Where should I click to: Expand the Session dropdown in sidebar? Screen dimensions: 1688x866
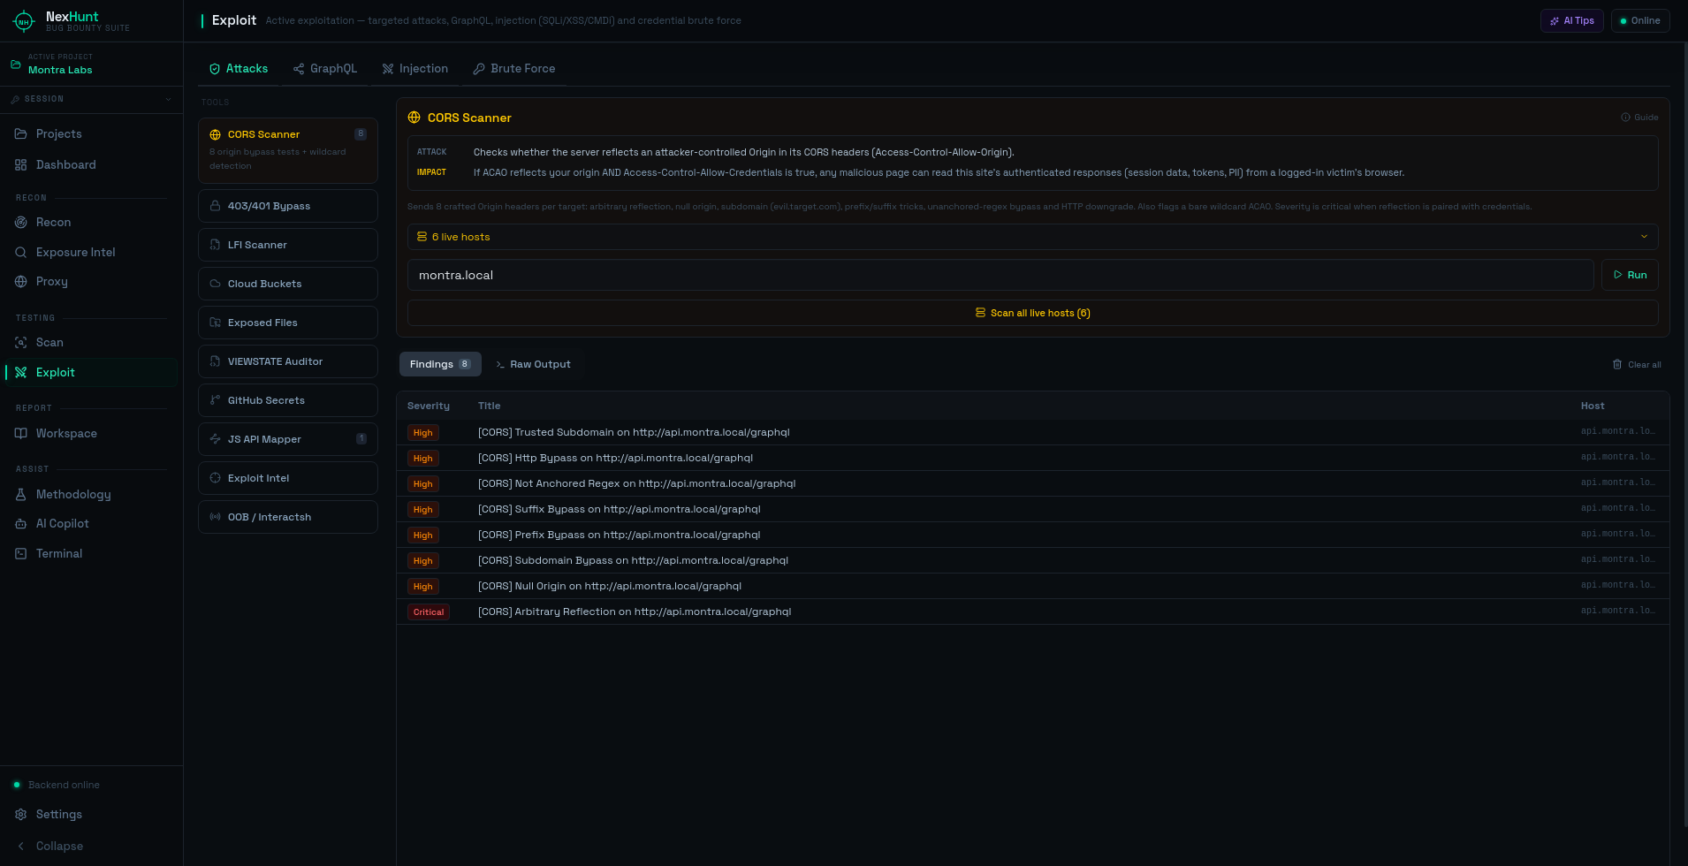click(x=91, y=99)
